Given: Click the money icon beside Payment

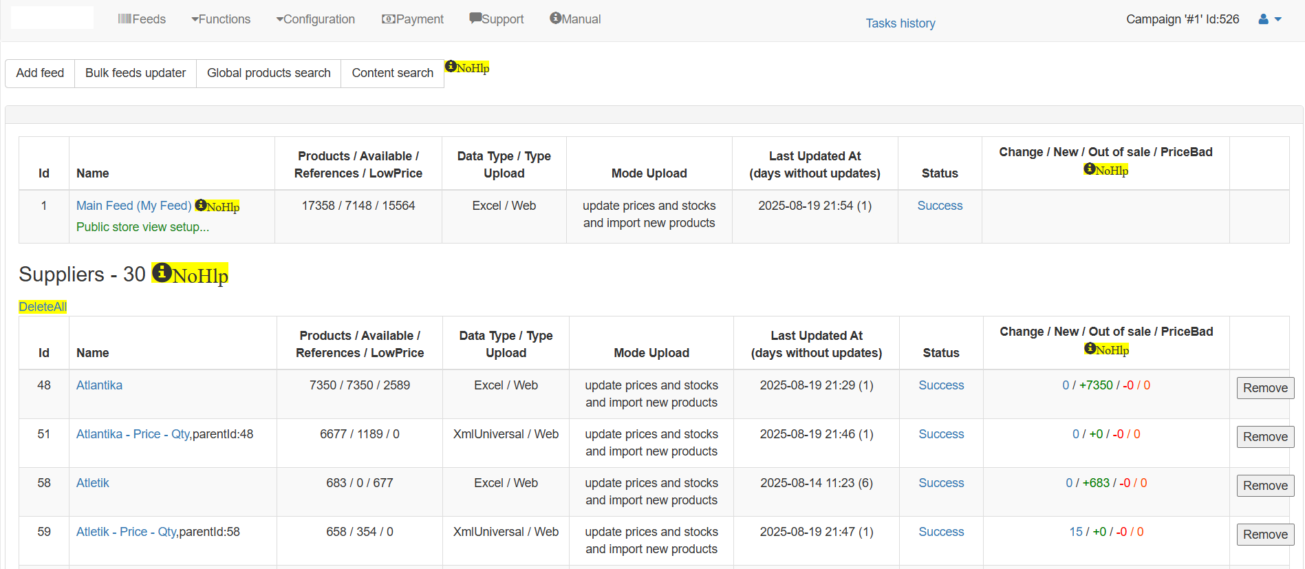Looking at the screenshot, I should pos(389,19).
